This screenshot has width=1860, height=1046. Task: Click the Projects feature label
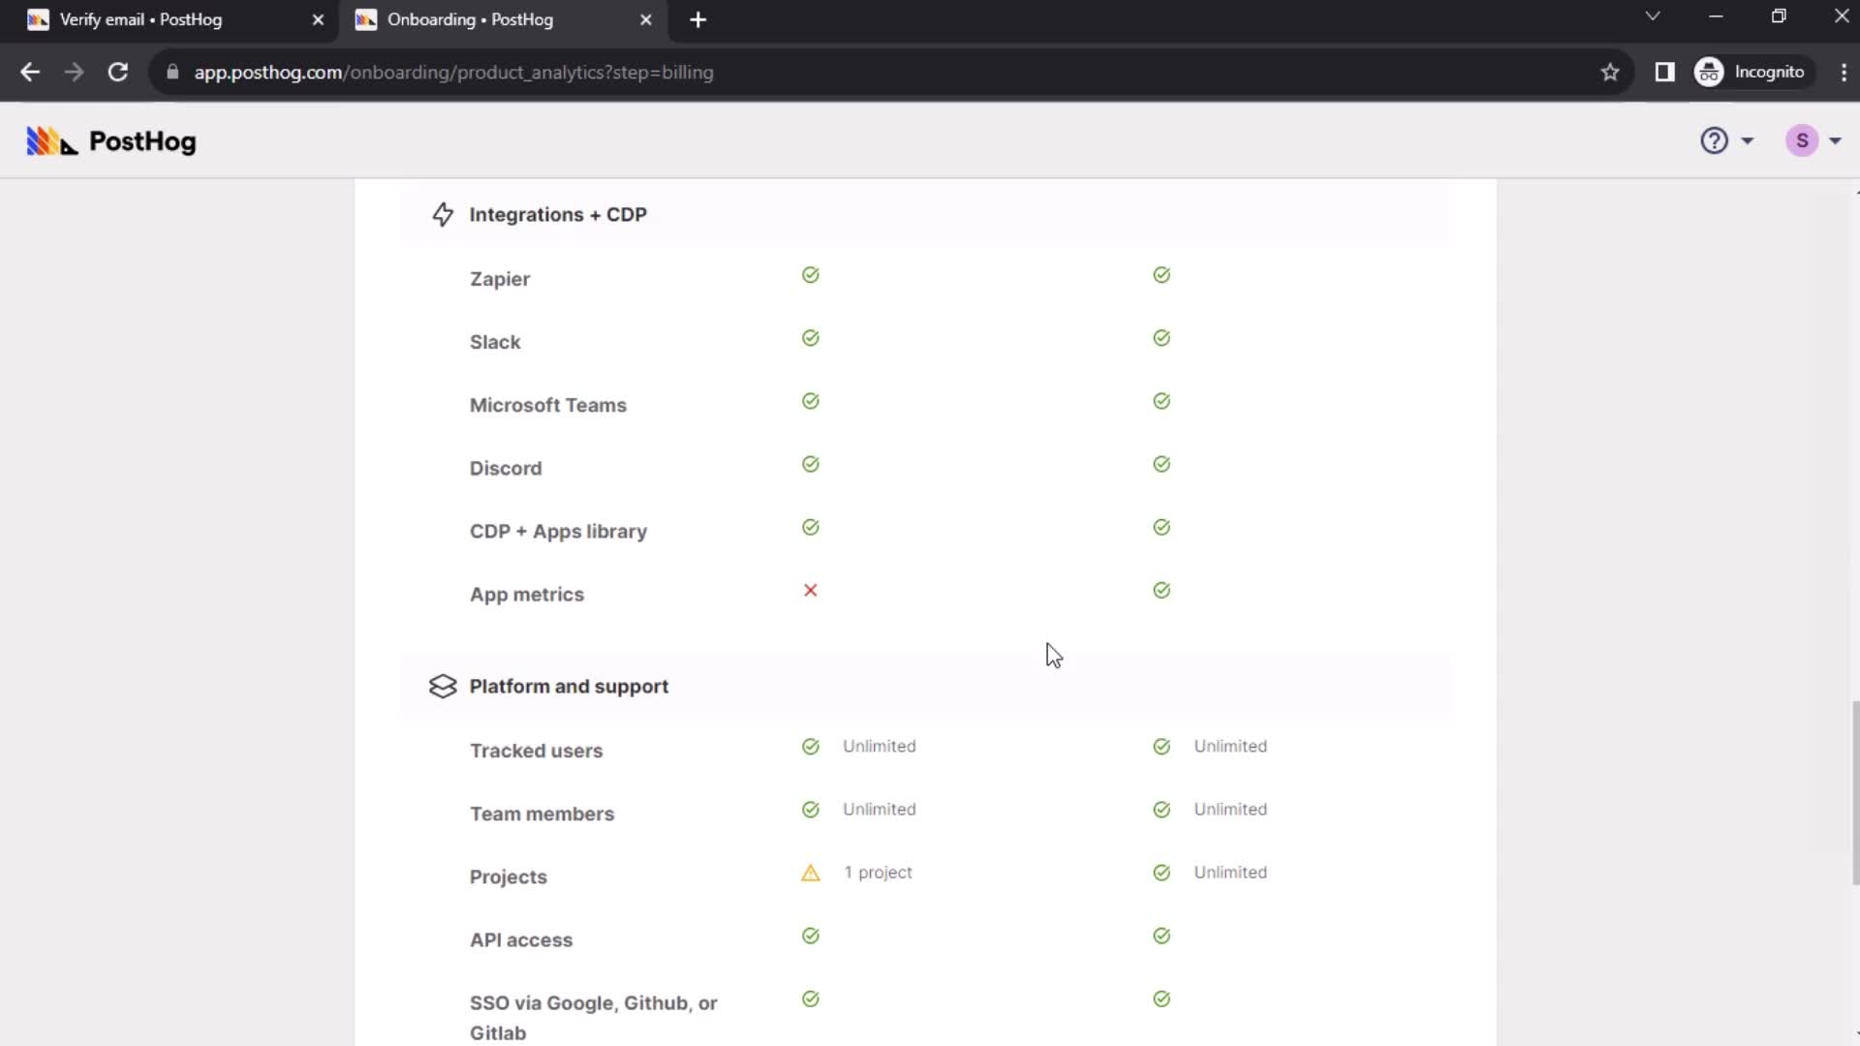click(x=509, y=877)
